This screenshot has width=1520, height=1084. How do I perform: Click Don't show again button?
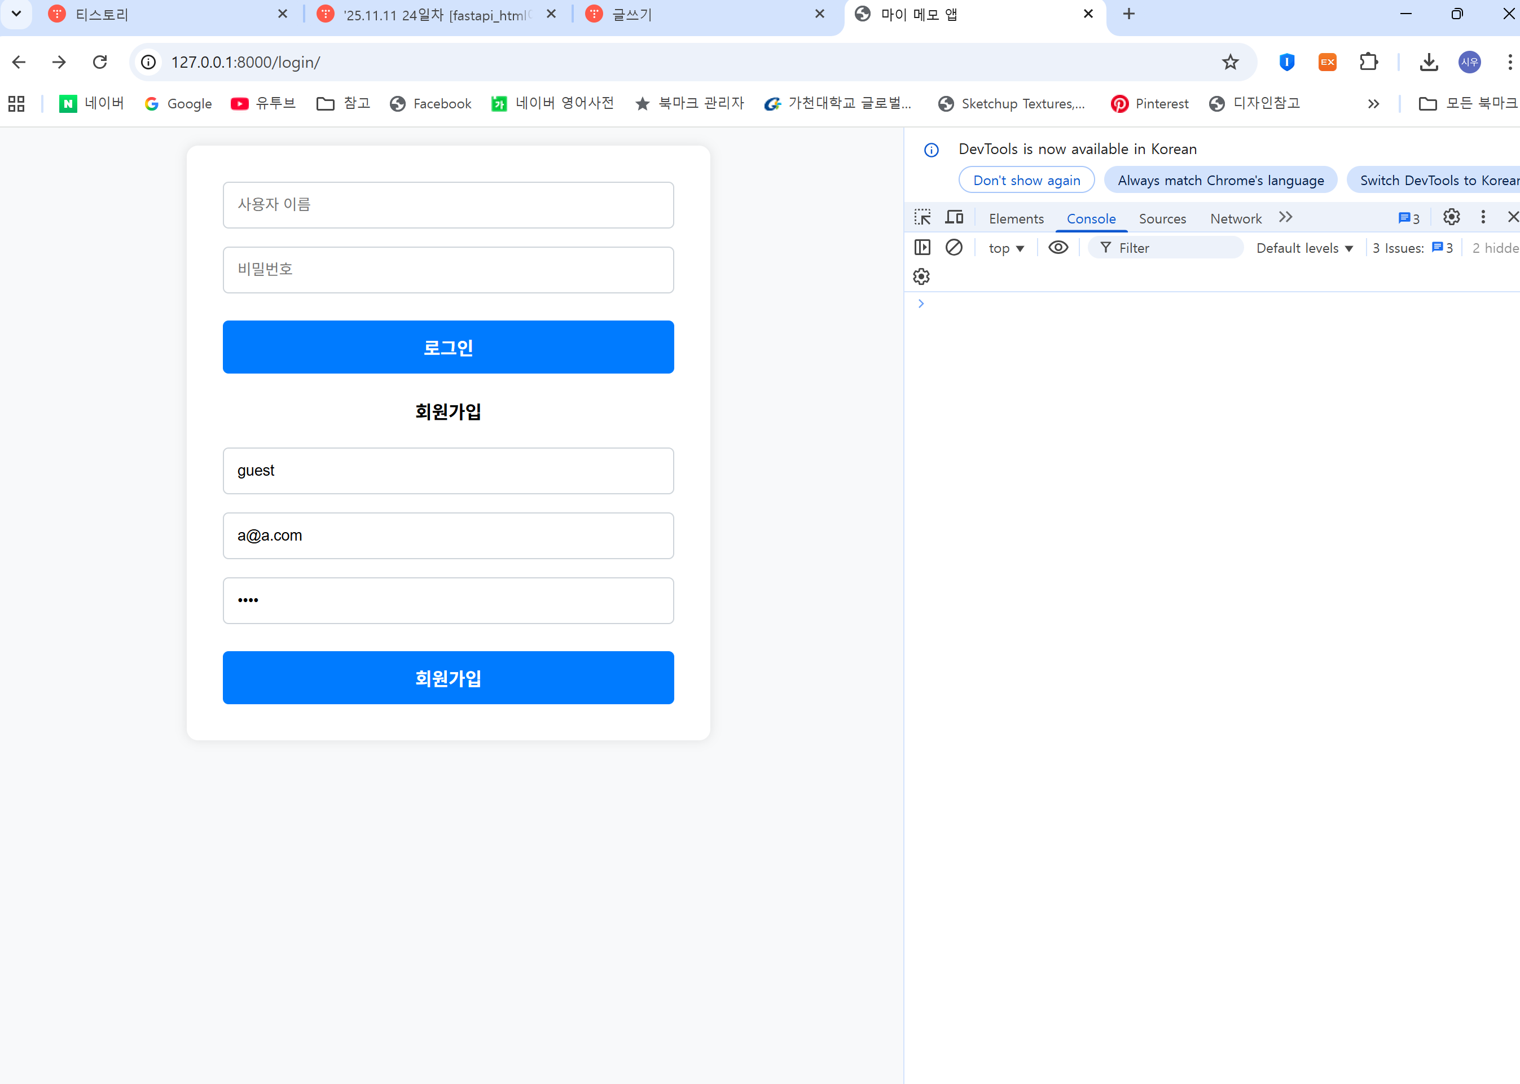tap(1026, 180)
